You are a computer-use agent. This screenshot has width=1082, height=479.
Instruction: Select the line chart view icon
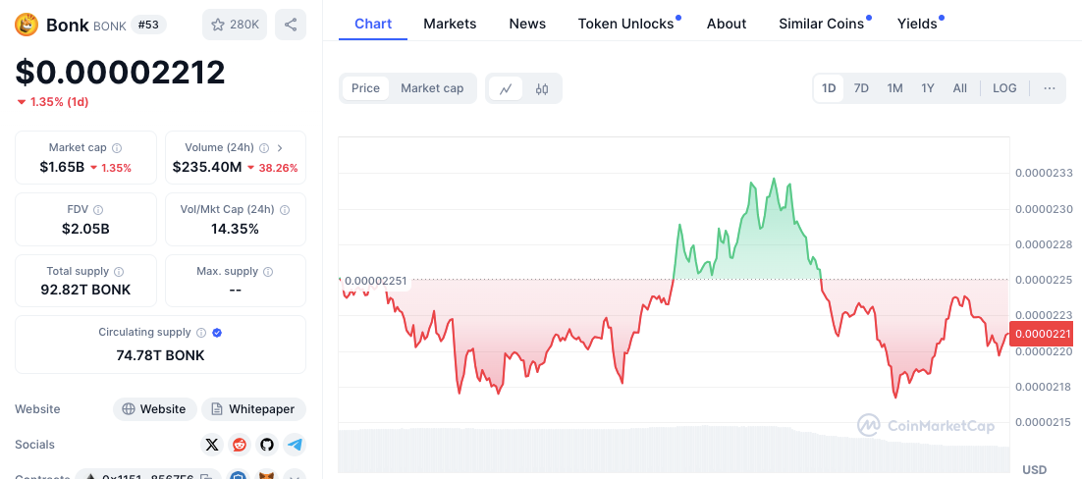pyautogui.click(x=506, y=88)
